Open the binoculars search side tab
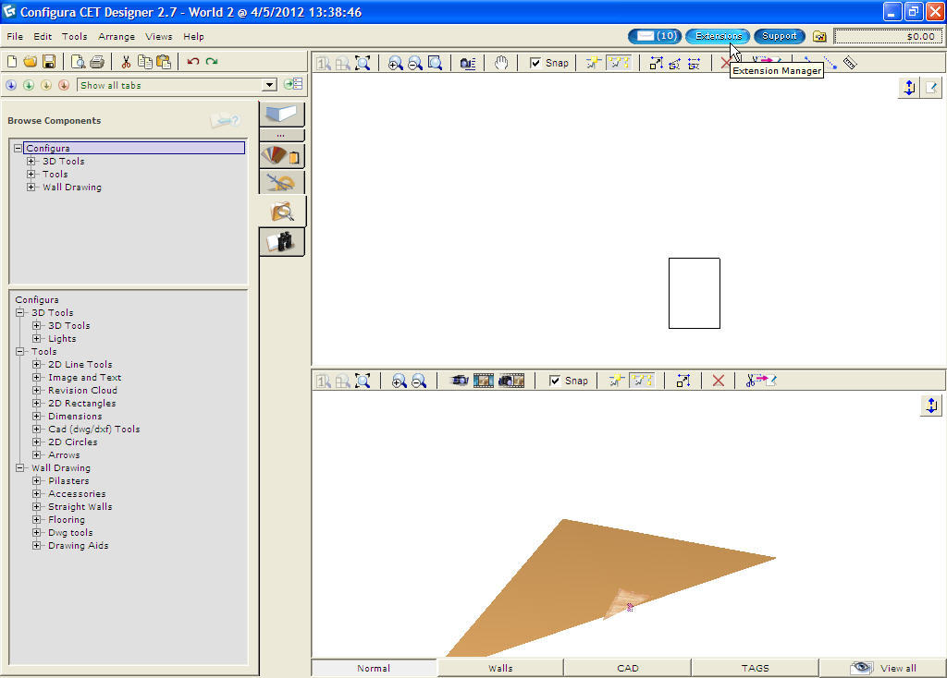Viewport: 947px width, 678px height. (281, 241)
